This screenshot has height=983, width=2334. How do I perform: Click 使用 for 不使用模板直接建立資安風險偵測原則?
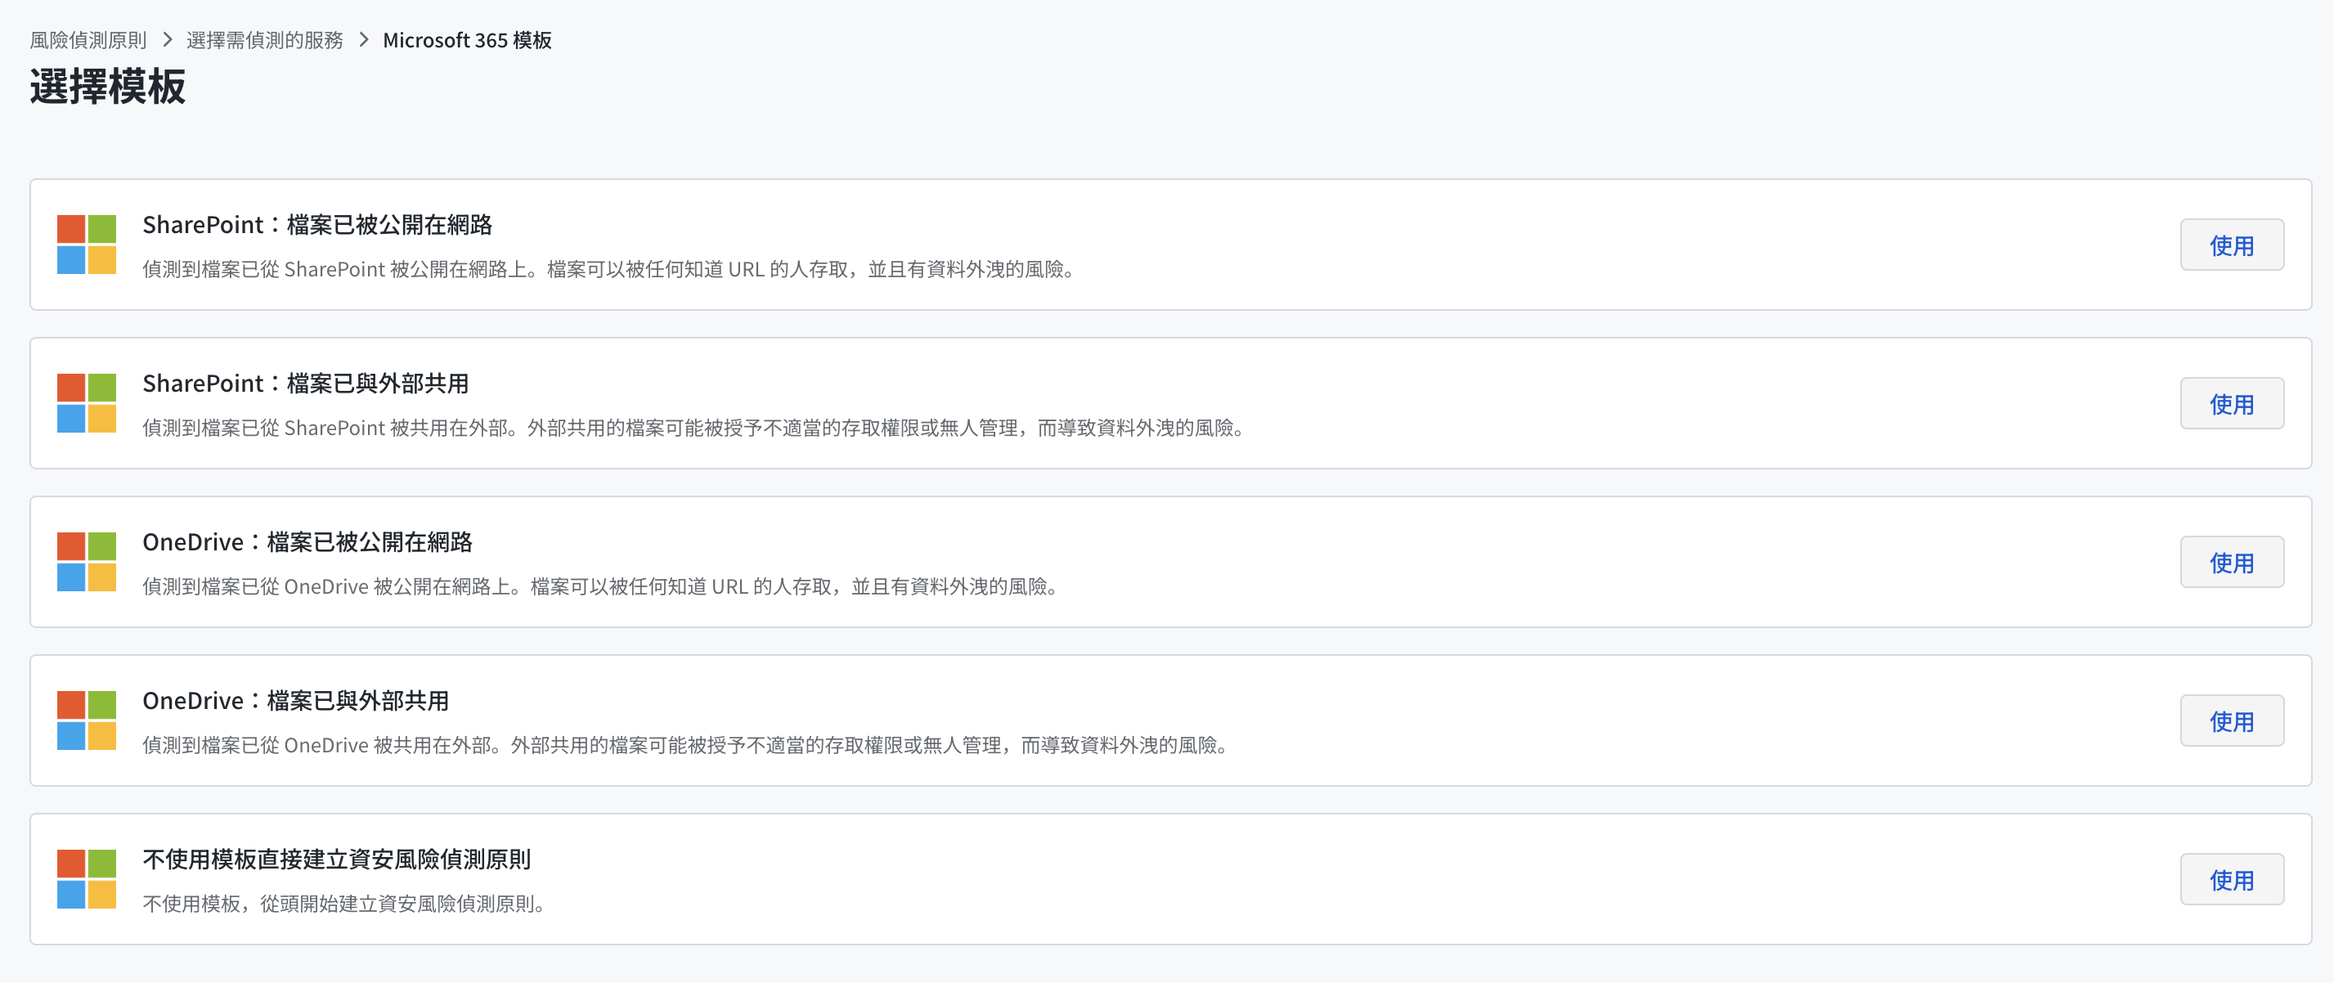pyautogui.click(x=2232, y=879)
